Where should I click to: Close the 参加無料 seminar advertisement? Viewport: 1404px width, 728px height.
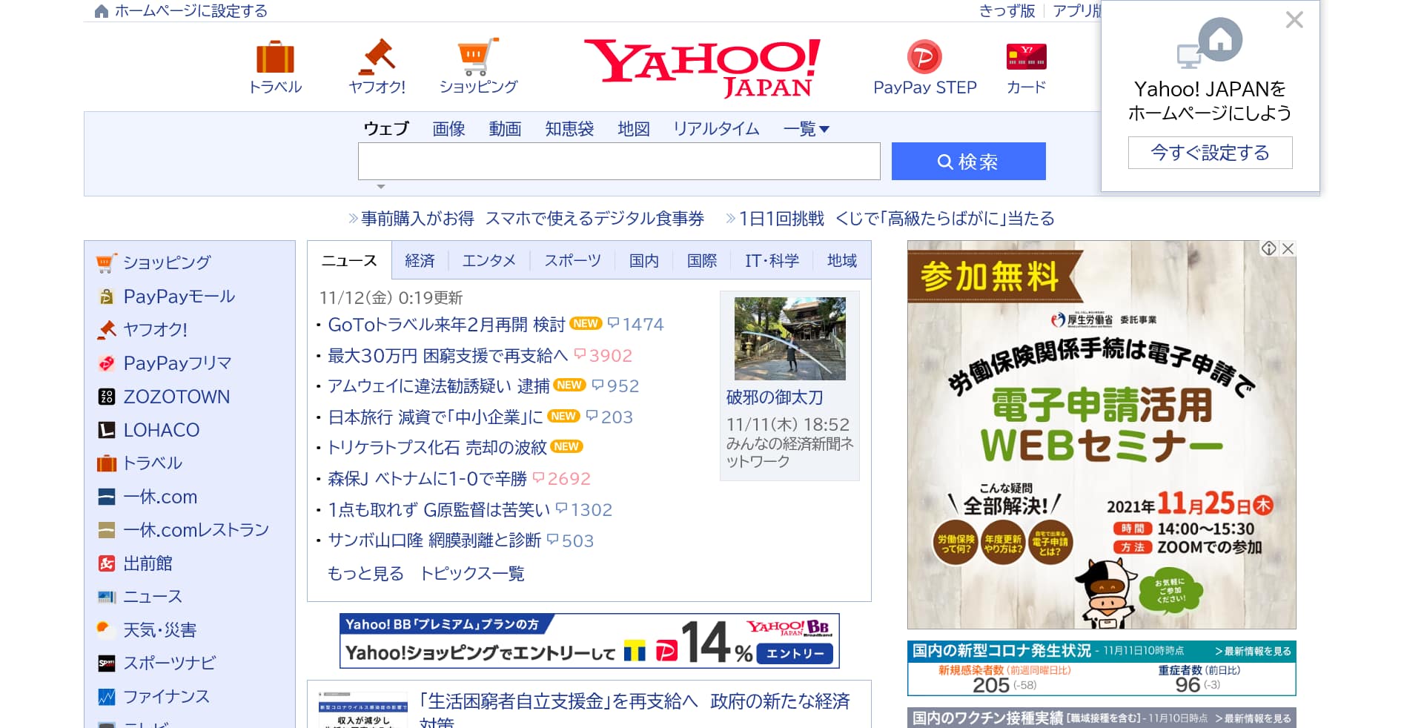coord(1288,248)
